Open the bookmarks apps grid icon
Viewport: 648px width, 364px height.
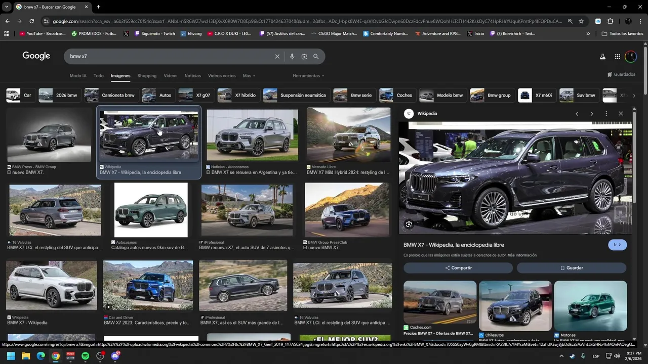pos(7,34)
